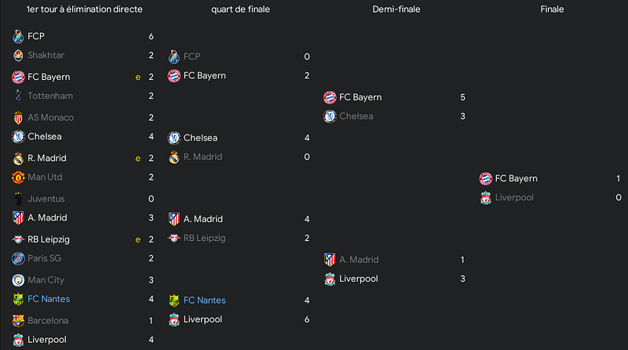Viewport: 628px width, 350px height.
Task: Open FC Nantes link in quart de finale
Action: tap(204, 300)
